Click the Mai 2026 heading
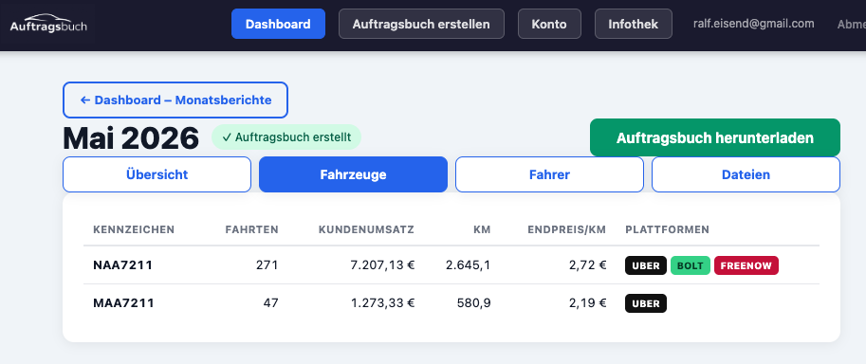This screenshot has height=364, width=866. point(131,138)
